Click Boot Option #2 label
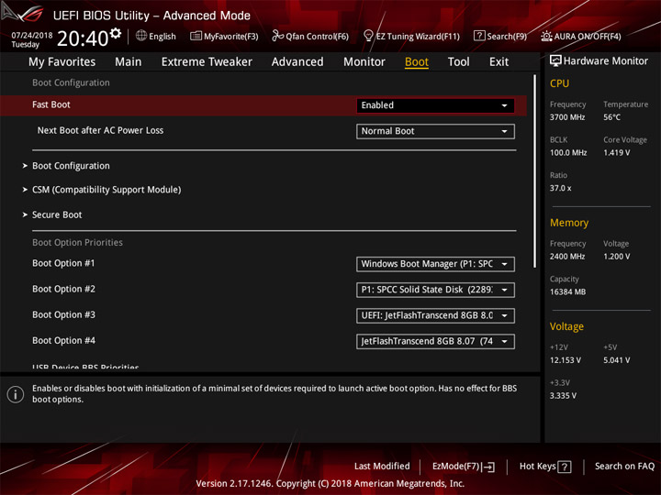The image size is (661, 495). click(x=63, y=289)
